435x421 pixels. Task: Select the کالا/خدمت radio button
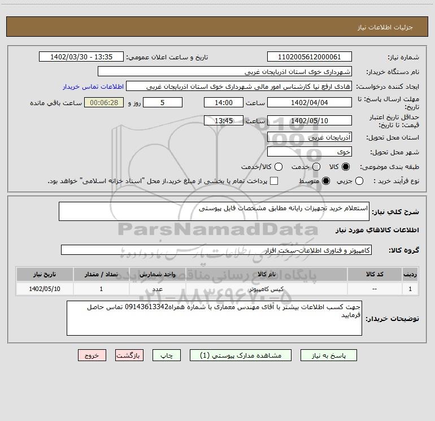pyautogui.click(x=279, y=167)
